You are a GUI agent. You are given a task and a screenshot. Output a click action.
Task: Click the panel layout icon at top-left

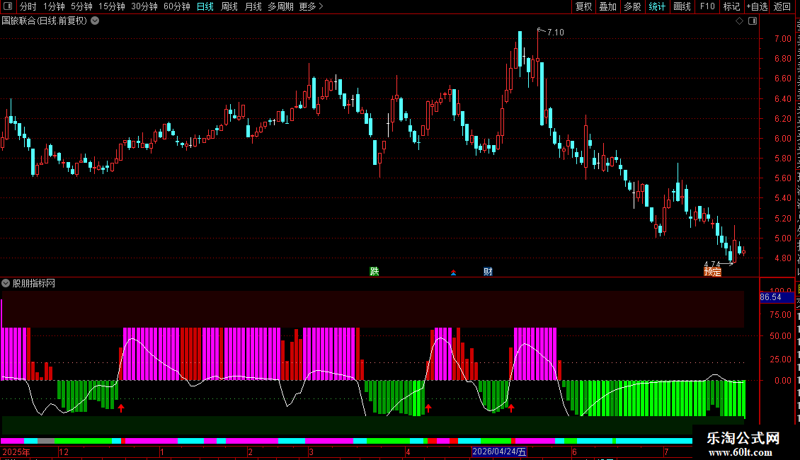pos(8,6)
